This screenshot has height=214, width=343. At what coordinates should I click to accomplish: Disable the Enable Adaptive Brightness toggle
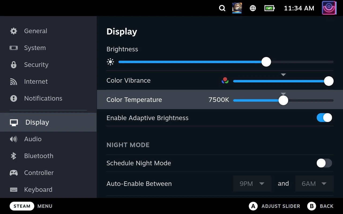(x=324, y=118)
